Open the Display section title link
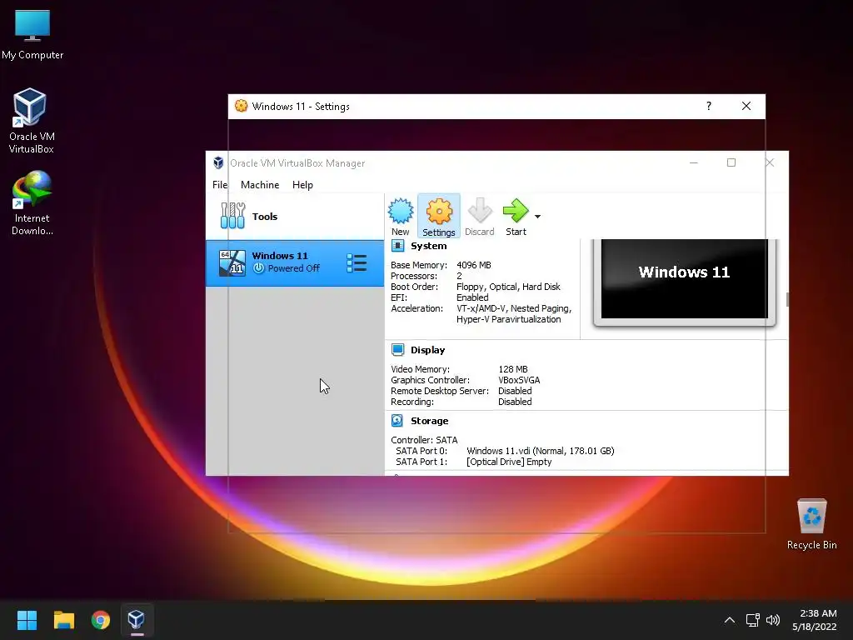Image resolution: width=853 pixels, height=640 pixels. (427, 350)
